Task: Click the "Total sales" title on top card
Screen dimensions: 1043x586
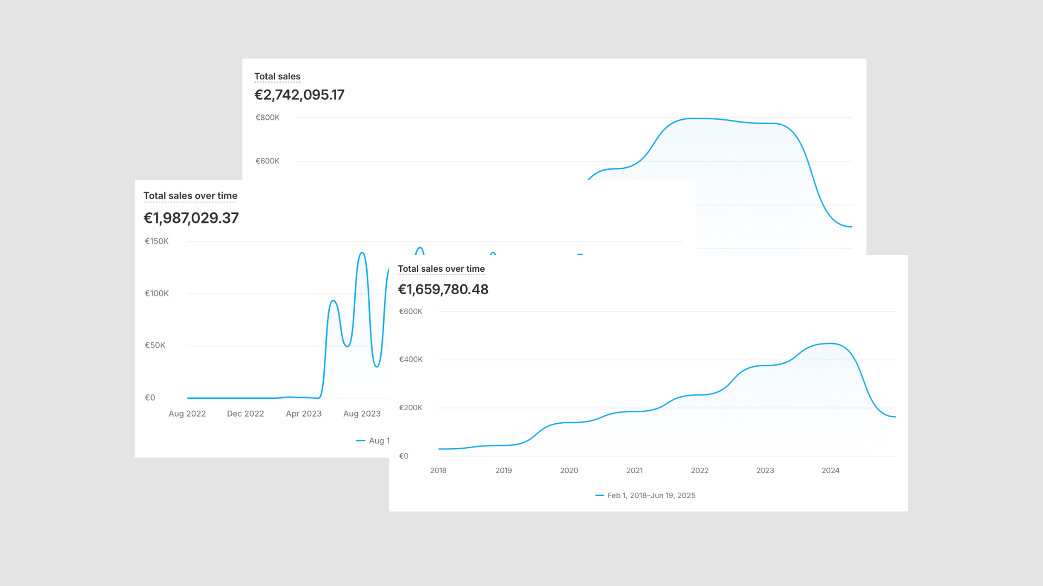Action: pyautogui.click(x=277, y=77)
